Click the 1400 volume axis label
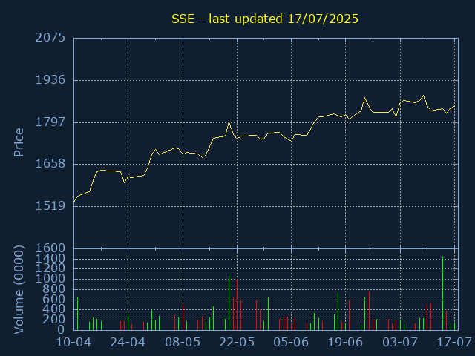 (50, 259)
